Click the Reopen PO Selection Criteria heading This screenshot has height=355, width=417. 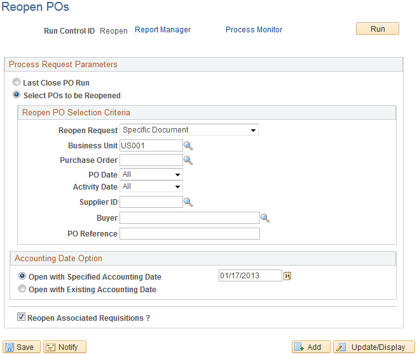click(x=76, y=113)
